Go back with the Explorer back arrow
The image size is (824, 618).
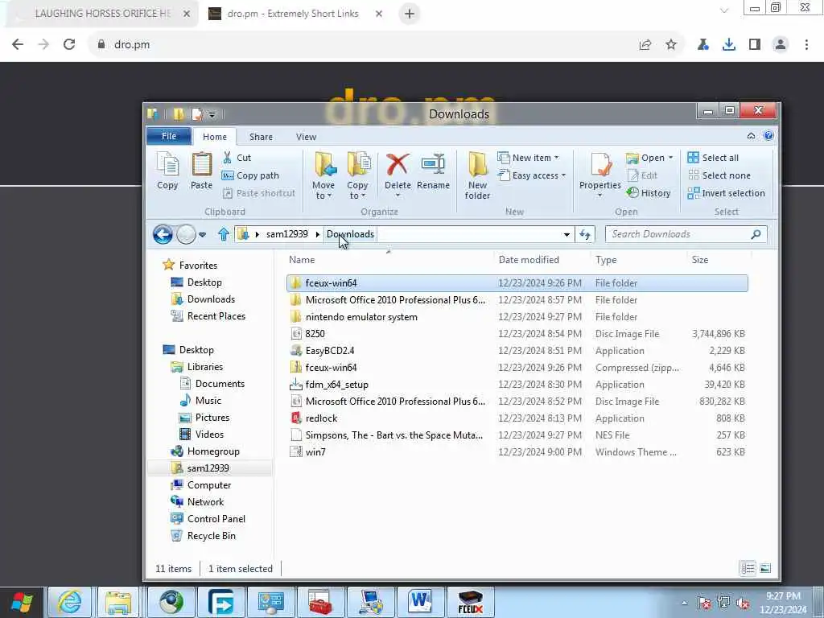click(163, 234)
